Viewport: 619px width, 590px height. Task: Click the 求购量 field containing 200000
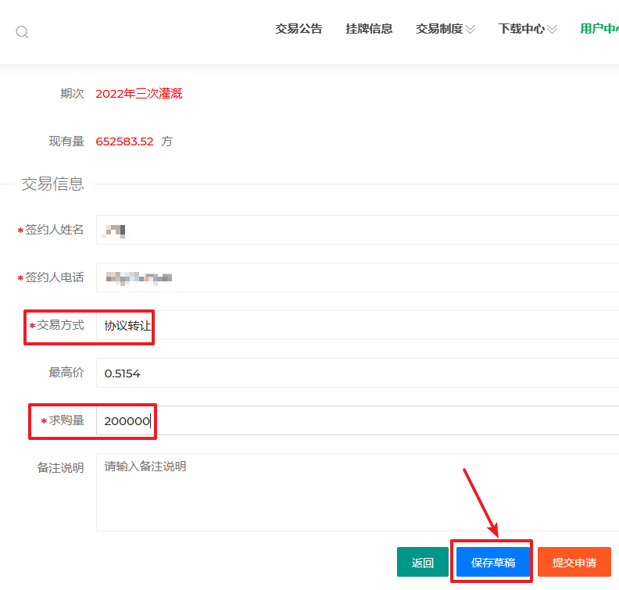click(356, 420)
